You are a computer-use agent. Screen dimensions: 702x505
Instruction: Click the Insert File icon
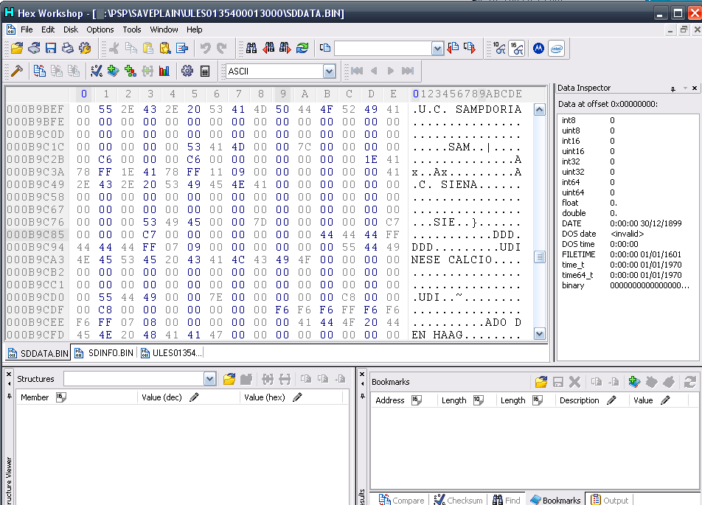[x=182, y=48]
